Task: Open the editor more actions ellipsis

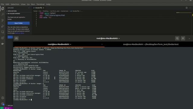Action: [190, 8]
